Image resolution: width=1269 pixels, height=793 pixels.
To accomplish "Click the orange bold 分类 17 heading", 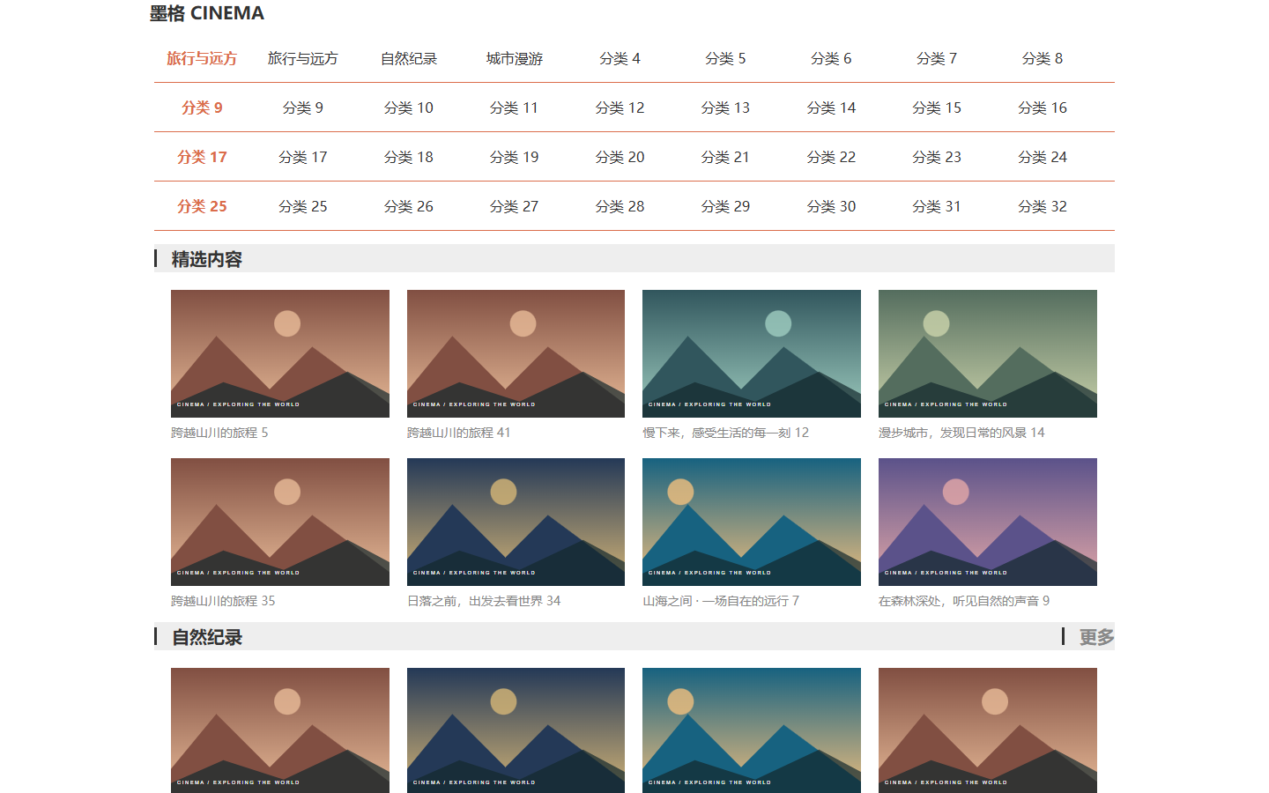I will pyautogui.click(x=202, y=157).
